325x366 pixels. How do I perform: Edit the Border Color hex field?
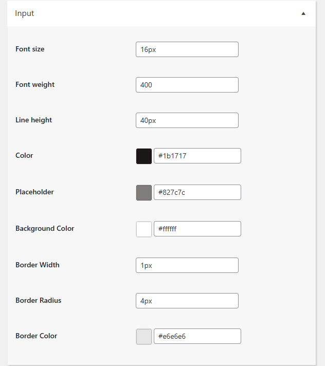pyautogui.click(x=197, y=337)
